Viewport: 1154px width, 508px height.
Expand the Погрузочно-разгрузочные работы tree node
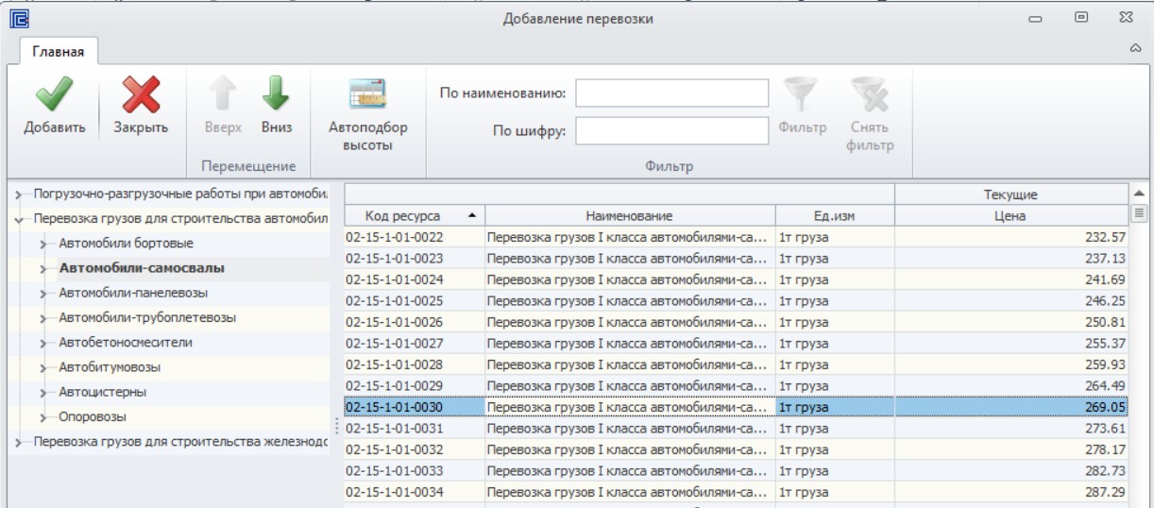19,195
